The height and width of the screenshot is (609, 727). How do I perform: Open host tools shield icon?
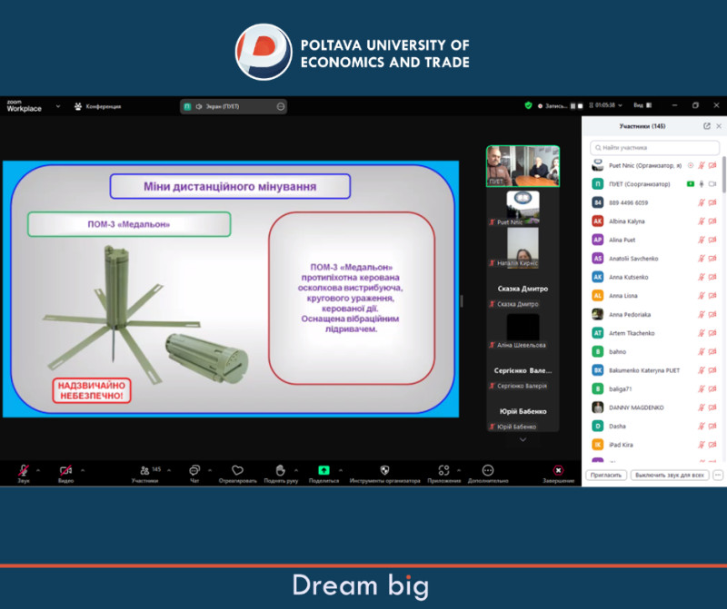click(384, 470)
